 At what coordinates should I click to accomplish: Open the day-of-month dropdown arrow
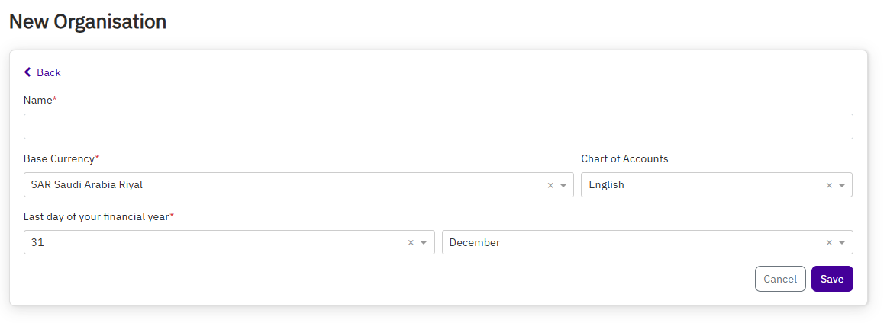pos(424,243)
